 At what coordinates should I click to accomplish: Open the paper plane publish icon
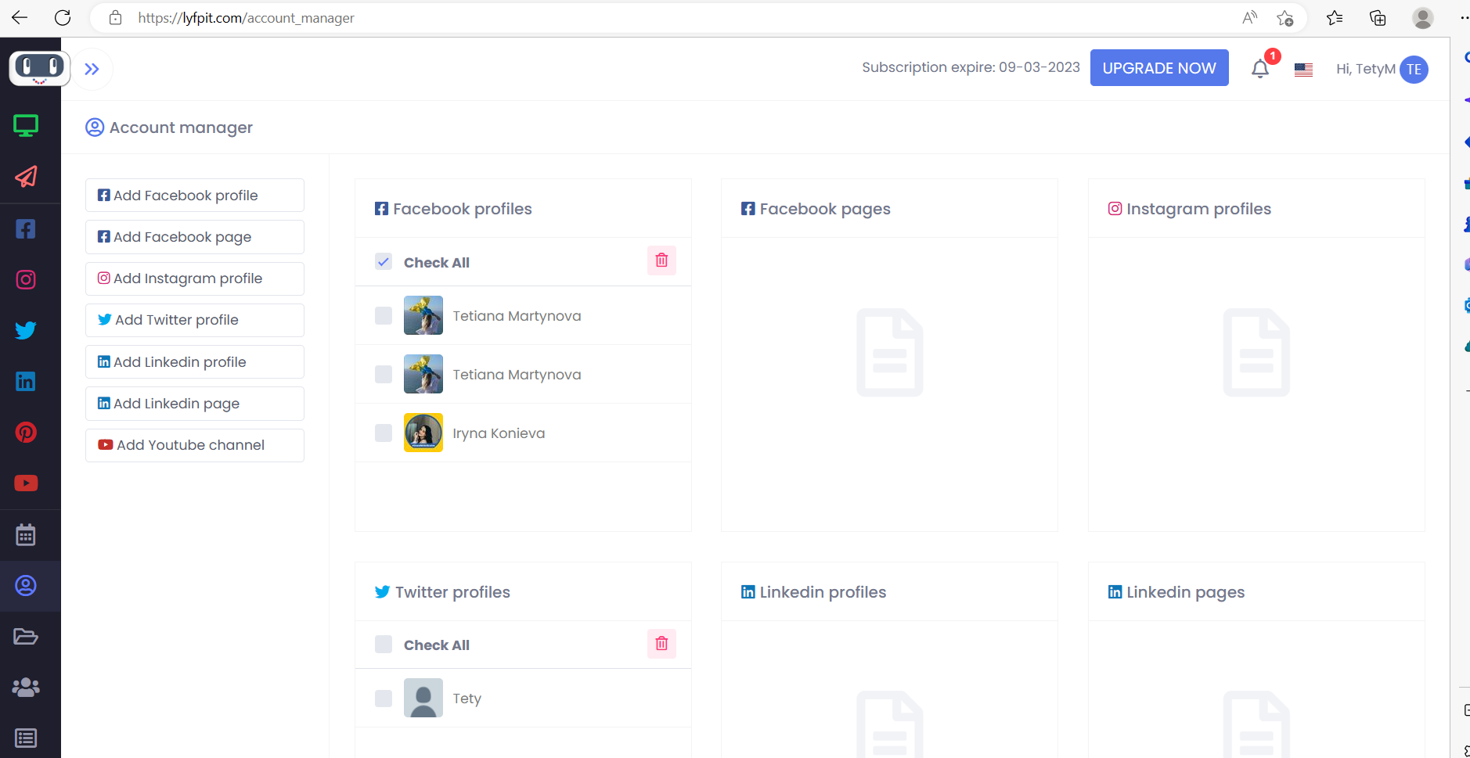pyautogui.click(x=26, y=177)
